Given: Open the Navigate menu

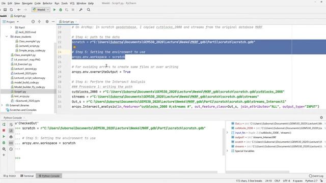Looking at the screenshot, I should [x=27, y=4].
